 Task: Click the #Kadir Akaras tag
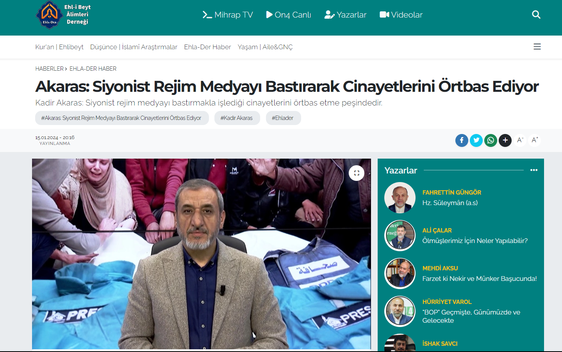[x=237, y=118]
